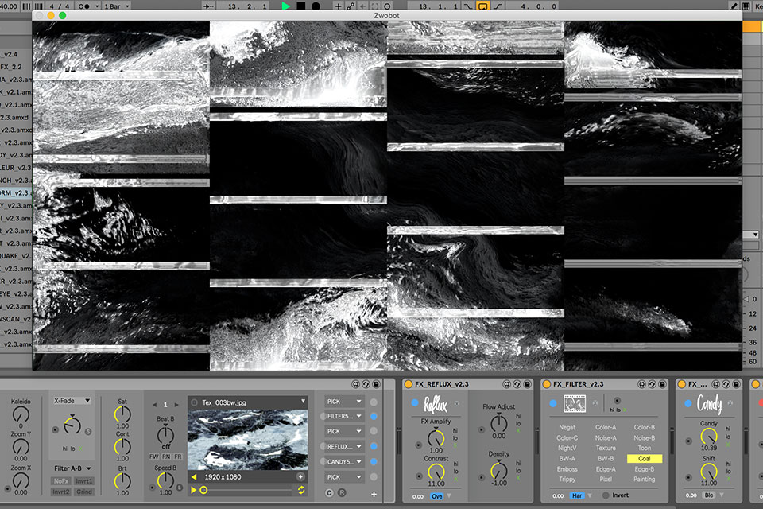Viewport: 763px width, 509px height.
Task: Toggle the FX_REFLUX device activator on/off
Action: point(409,384)
